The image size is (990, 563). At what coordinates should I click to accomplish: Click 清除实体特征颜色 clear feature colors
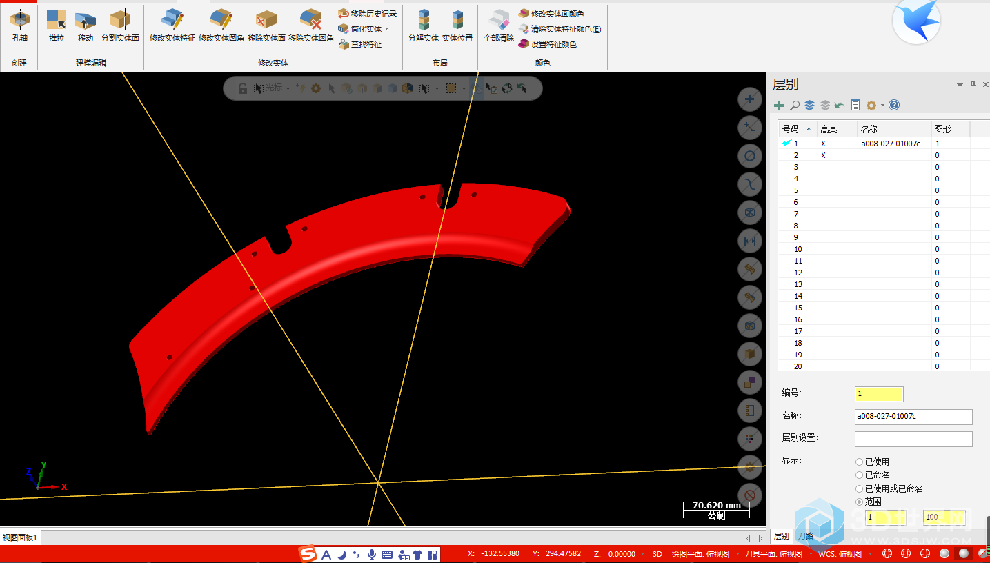560,29
